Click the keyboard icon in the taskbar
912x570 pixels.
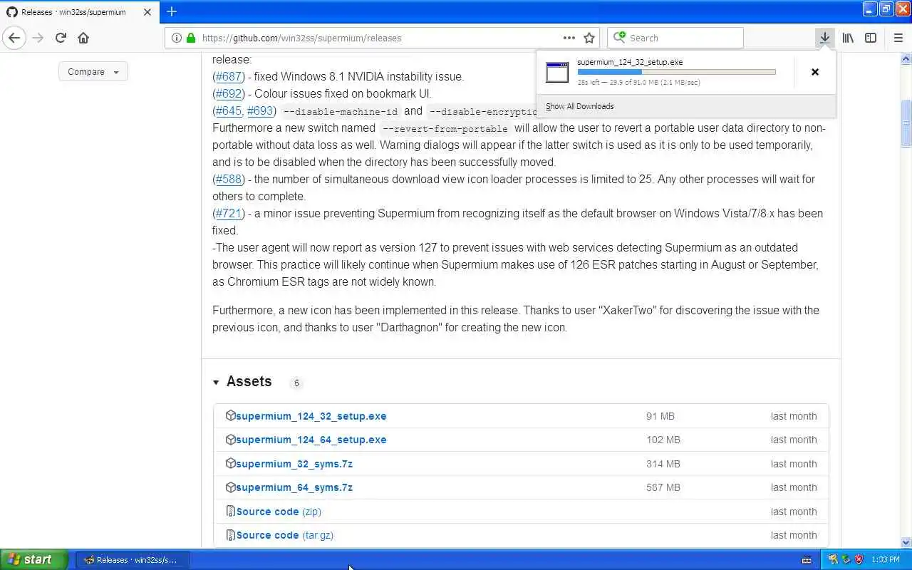point(807,560)
